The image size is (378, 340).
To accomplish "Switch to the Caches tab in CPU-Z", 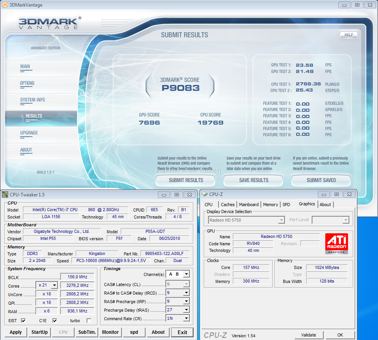I will tap(227, 205).
